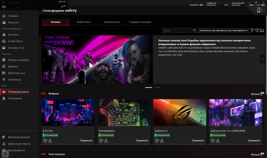Screen dimensions: 267x158
Task: Click the Нові випуски section heading
Action: tap(57, 154)
